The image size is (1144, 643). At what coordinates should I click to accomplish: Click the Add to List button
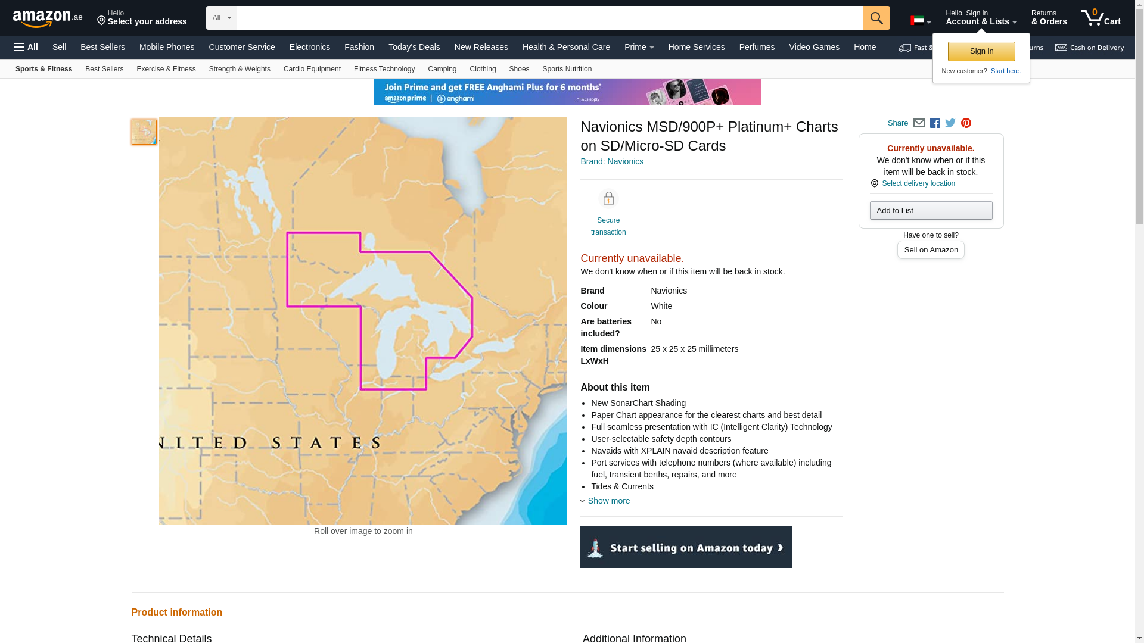coord(930,210)
